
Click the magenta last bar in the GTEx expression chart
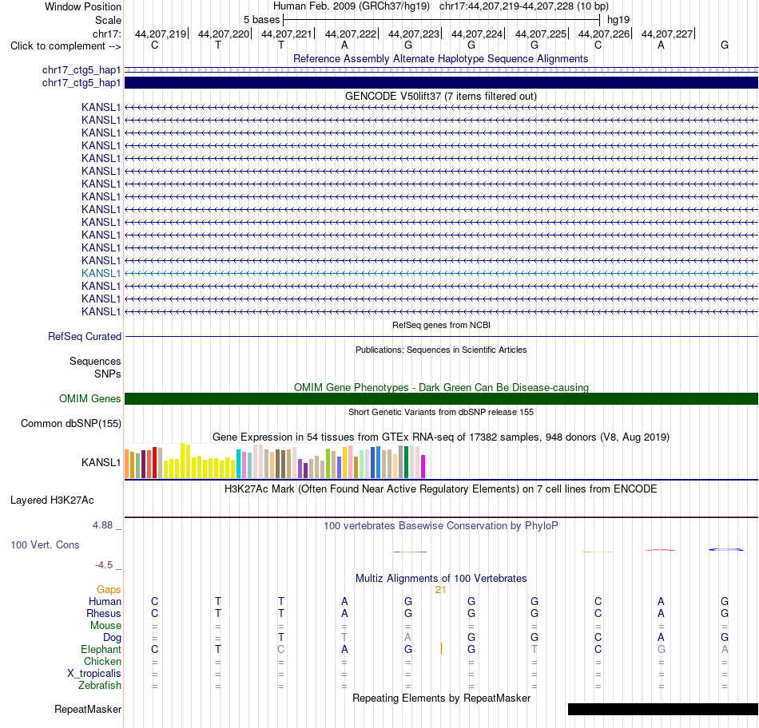(x=423, y=466)
